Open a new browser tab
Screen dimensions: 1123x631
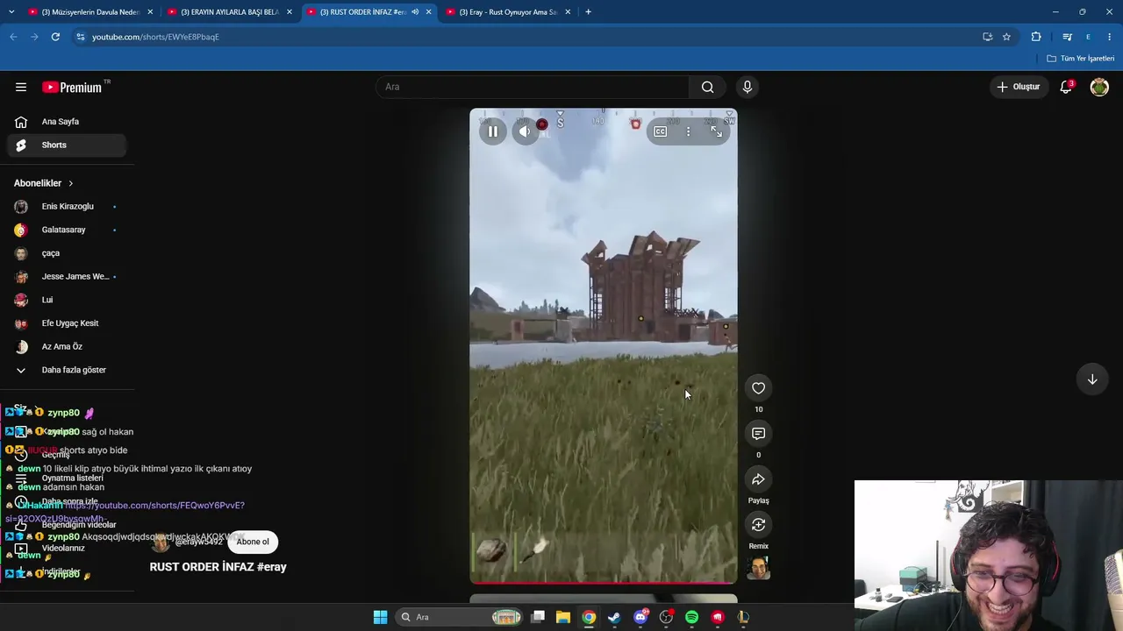pyautogui.click(x=588, y=12)
